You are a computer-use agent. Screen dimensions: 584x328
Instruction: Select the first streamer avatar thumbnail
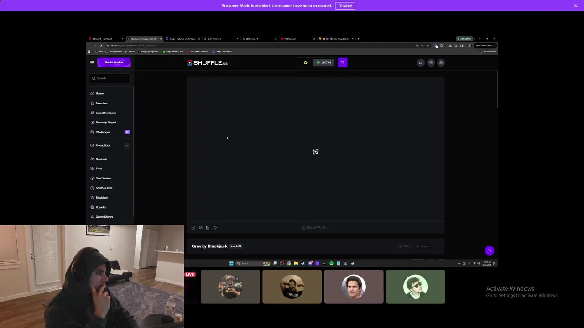(230, 287)
